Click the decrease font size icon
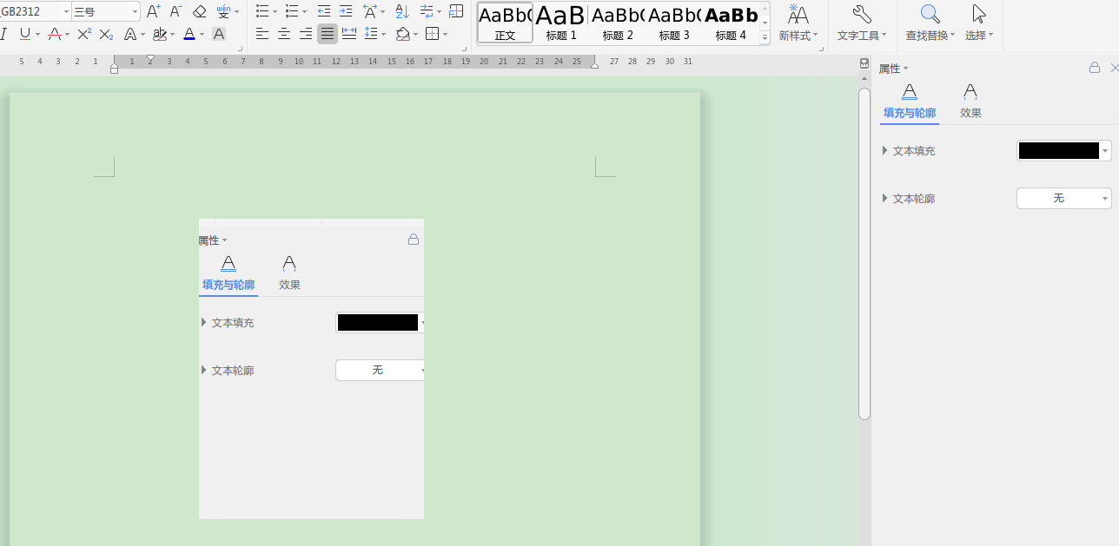Screen dimensions: 1119x546 (175, 11)
